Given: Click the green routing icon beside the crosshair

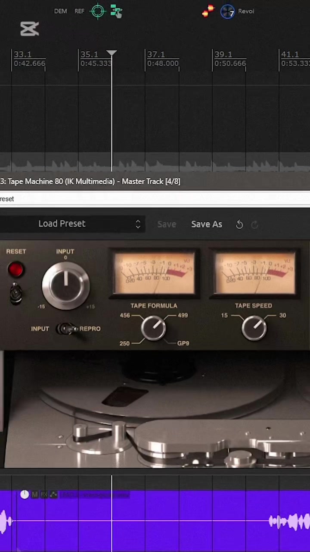Looking at the screenshot, I should click(116, 11).
